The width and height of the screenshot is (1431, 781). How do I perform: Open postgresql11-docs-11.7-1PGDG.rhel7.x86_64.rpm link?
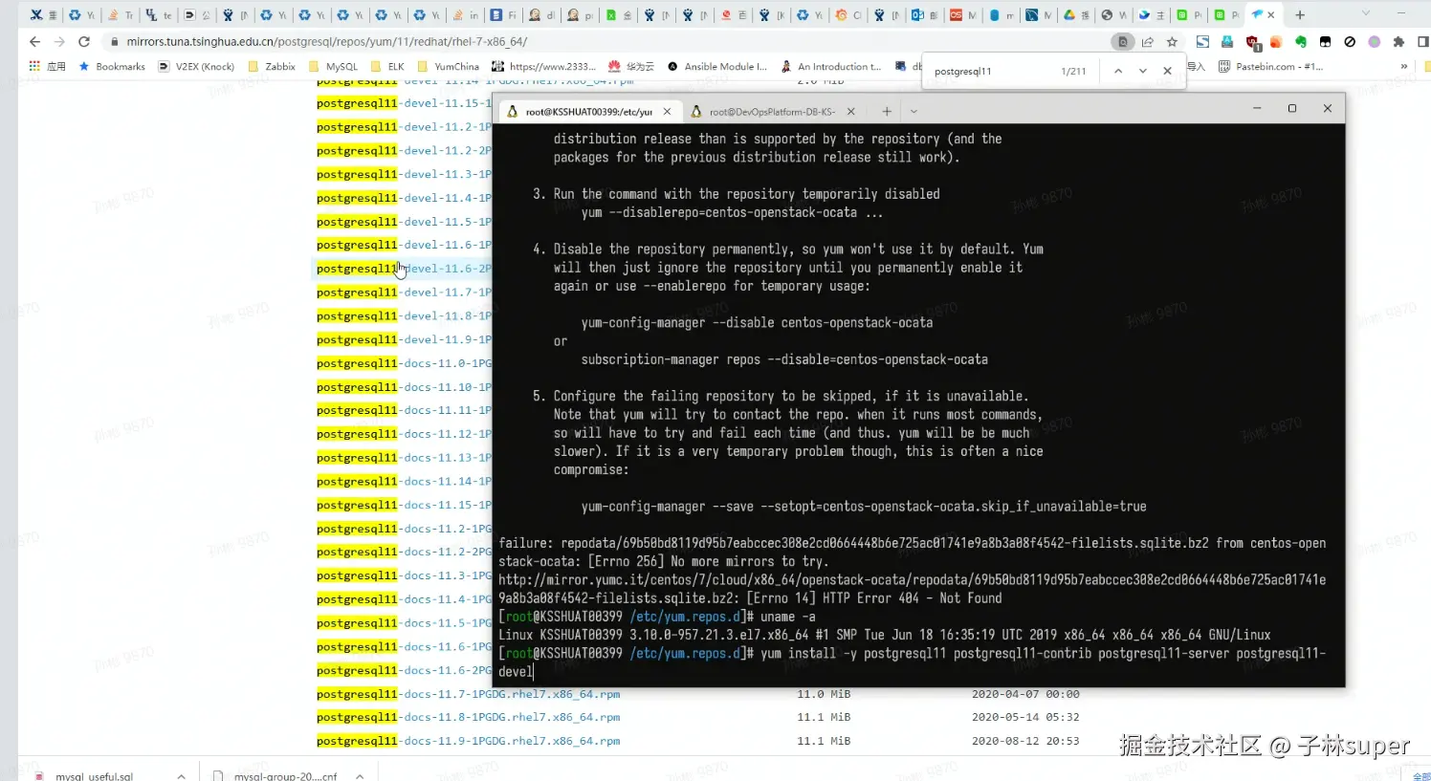point(468,694)
